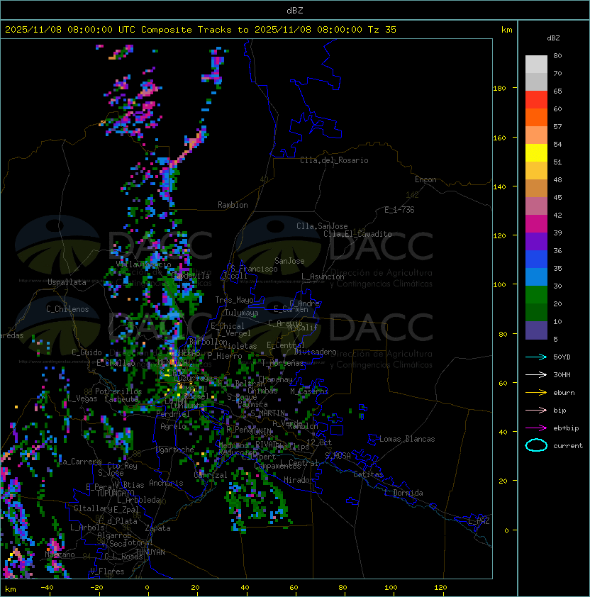Click the '180' tick on right km axis
Screen dimensions: 590x597
tap(499, 88)
